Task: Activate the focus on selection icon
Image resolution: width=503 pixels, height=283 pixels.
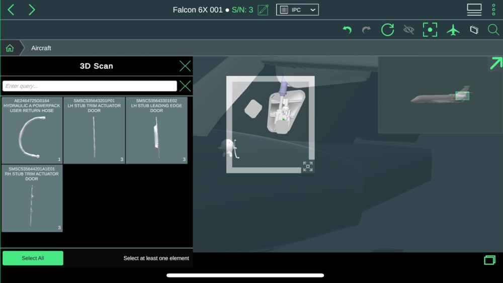Action: click(x=430, y=30)
